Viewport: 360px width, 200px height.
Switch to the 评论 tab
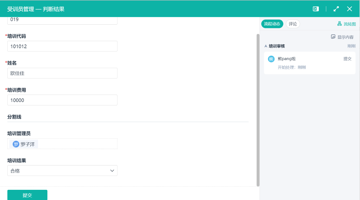pyautogui.click(x=293, y=24)
